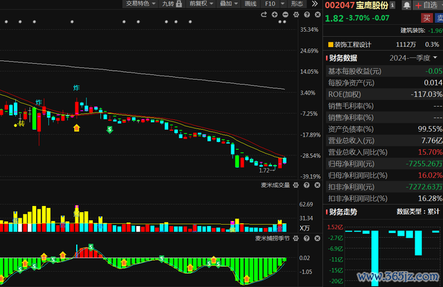Click the tallest cyan bar in 财务走势 chart
This screenshot has width=443, height=287.
(374, 259)
